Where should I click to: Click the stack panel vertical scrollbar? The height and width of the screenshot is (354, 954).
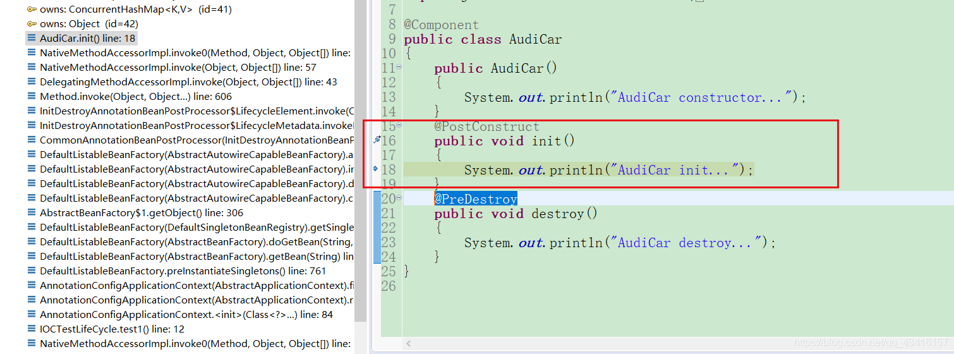[x=360, y=161]
